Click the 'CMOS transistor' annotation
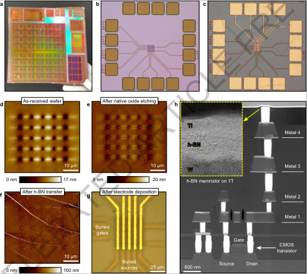307x274 pixels. (x=286, y=248)
